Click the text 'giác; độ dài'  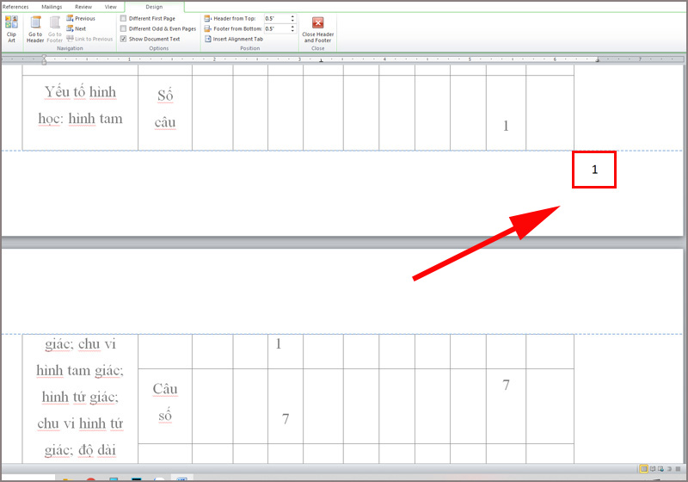tap(80, 450)
